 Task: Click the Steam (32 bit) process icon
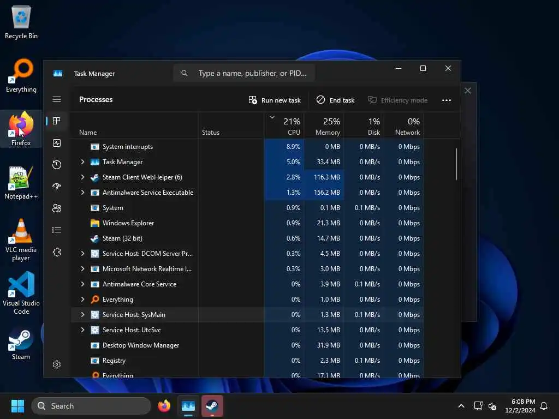pos(95,238)
